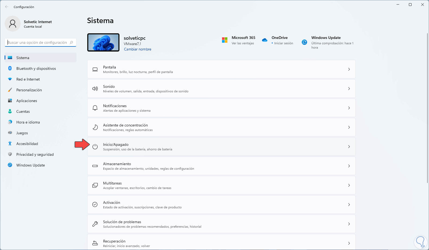Click Iniciar sesión under OneDrive
Image resolution: width=429 pixels, height=250 pixels.
283,43
